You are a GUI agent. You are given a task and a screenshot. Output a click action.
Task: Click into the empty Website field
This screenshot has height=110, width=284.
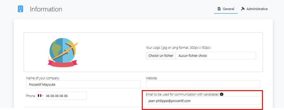(x=203, y=84)
